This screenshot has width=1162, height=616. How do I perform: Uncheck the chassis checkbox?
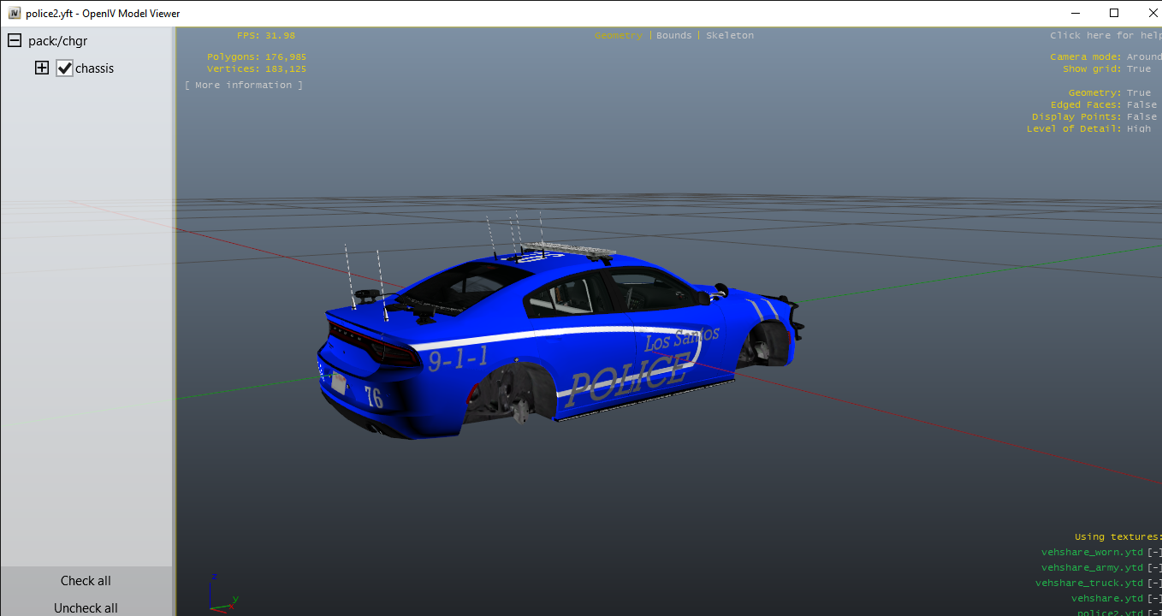click(65, 68)
